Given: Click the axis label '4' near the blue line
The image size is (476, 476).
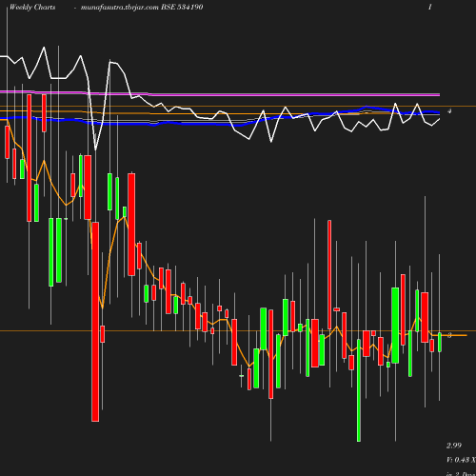Looking at the screenshot, I should [449, 111].
